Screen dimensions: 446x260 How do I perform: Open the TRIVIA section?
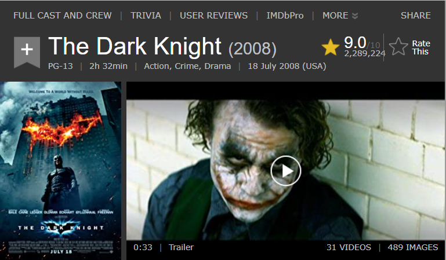146,15
